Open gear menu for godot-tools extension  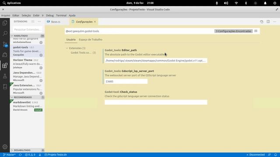click(41, 55)
